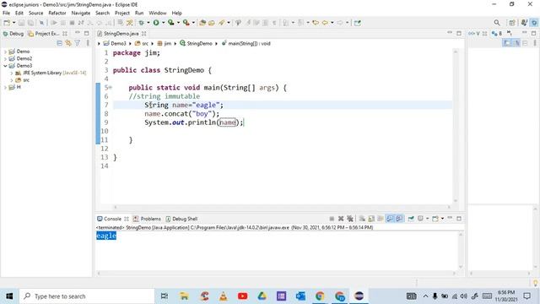This screenshot has height=304, width=540.
Task: Click the jim package breadcrumb
Action: (165, 43)
